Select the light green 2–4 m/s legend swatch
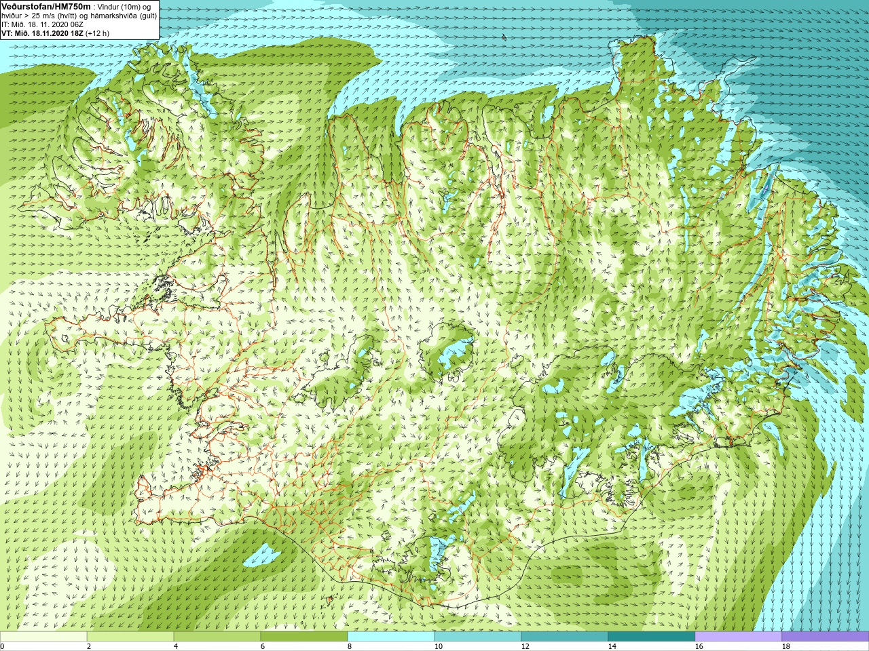 [130, 637]
